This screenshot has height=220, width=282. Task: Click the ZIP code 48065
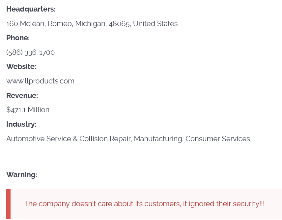tap(119, 24)
